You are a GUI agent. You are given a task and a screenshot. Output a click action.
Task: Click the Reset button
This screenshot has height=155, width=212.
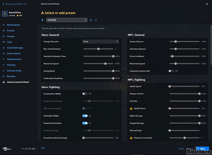click(181, 149)
